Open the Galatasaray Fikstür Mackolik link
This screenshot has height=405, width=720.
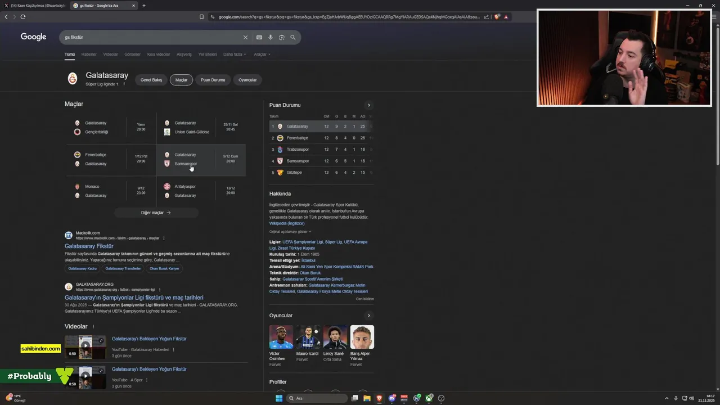89,246
